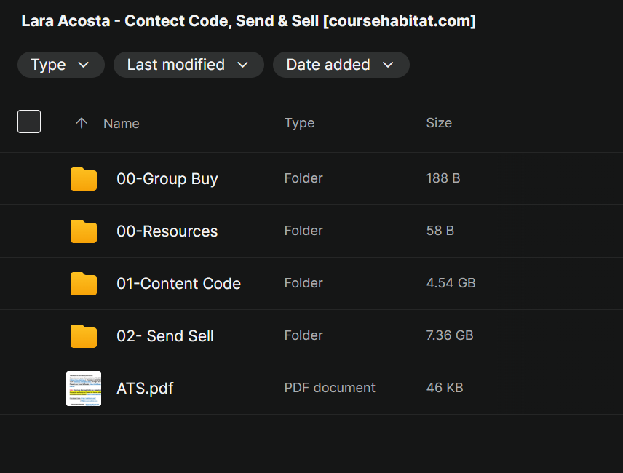Open the Date added filter dropdown
The height and width of the screenshot is (473, 623).
coord(341,65)
